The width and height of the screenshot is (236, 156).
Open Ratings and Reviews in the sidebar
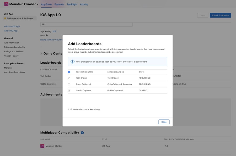point(14,51)
